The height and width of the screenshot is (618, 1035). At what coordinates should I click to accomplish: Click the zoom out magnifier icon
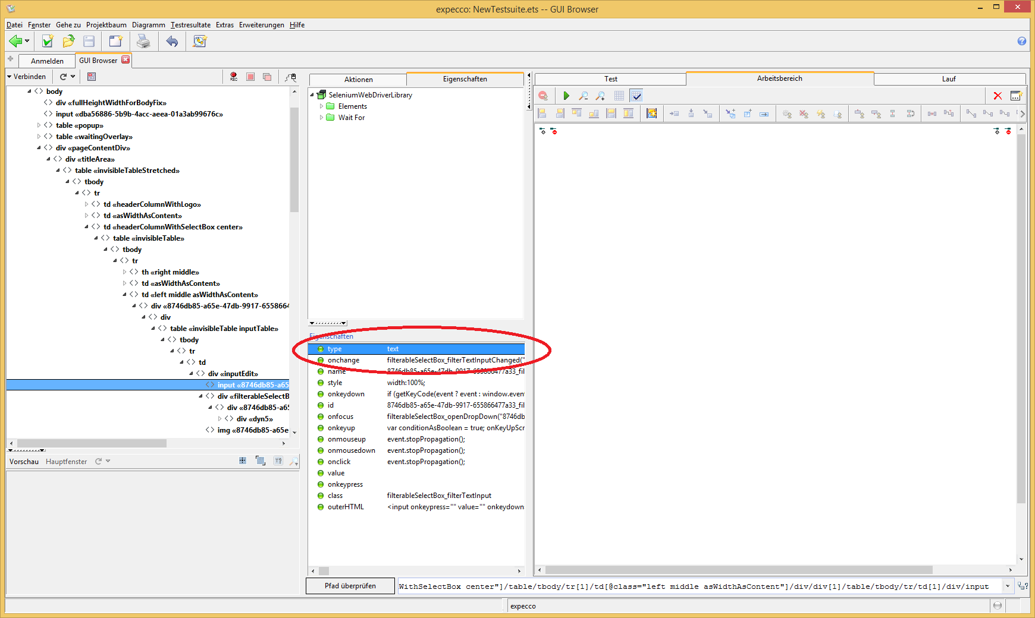tap(584, 96)
